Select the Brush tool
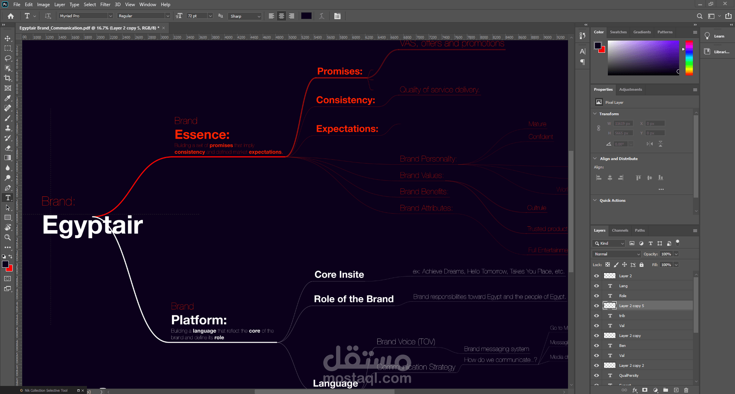 click(x=8, y=118)
